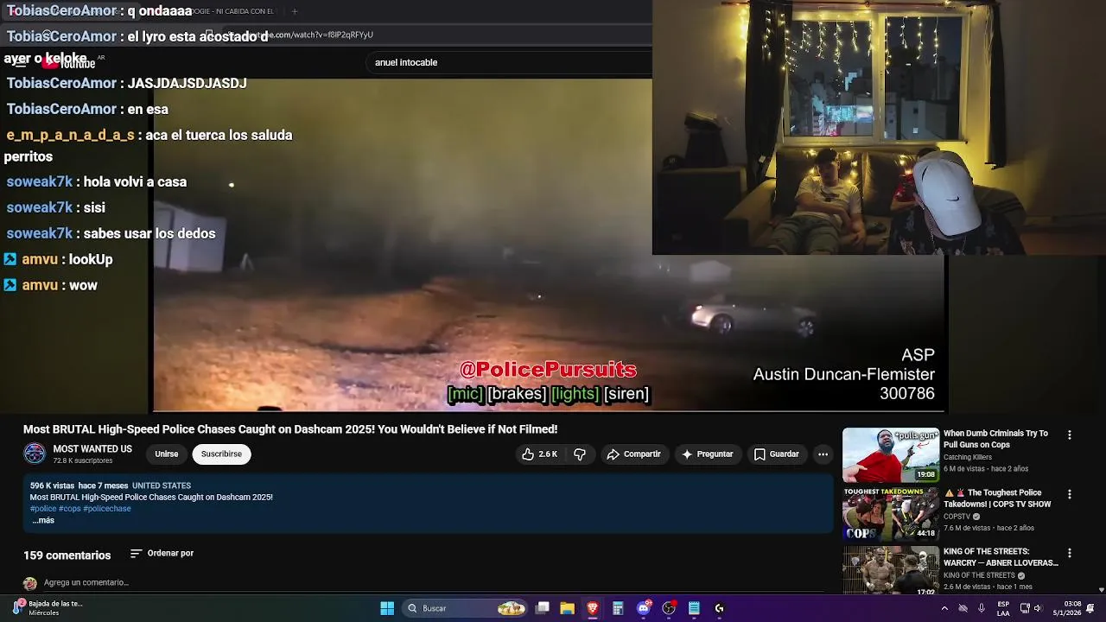Open When Dumb Criminals Try To Pull Guns thumbnail
The height and width of the screenshot is (622, 1106).
click(x=890, y=455)
